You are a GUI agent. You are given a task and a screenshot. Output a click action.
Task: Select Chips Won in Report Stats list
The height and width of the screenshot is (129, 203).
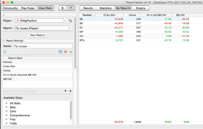tap(37, 66)
